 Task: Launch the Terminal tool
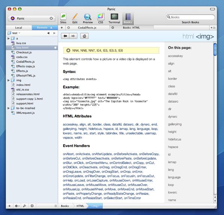coord(114,18)
